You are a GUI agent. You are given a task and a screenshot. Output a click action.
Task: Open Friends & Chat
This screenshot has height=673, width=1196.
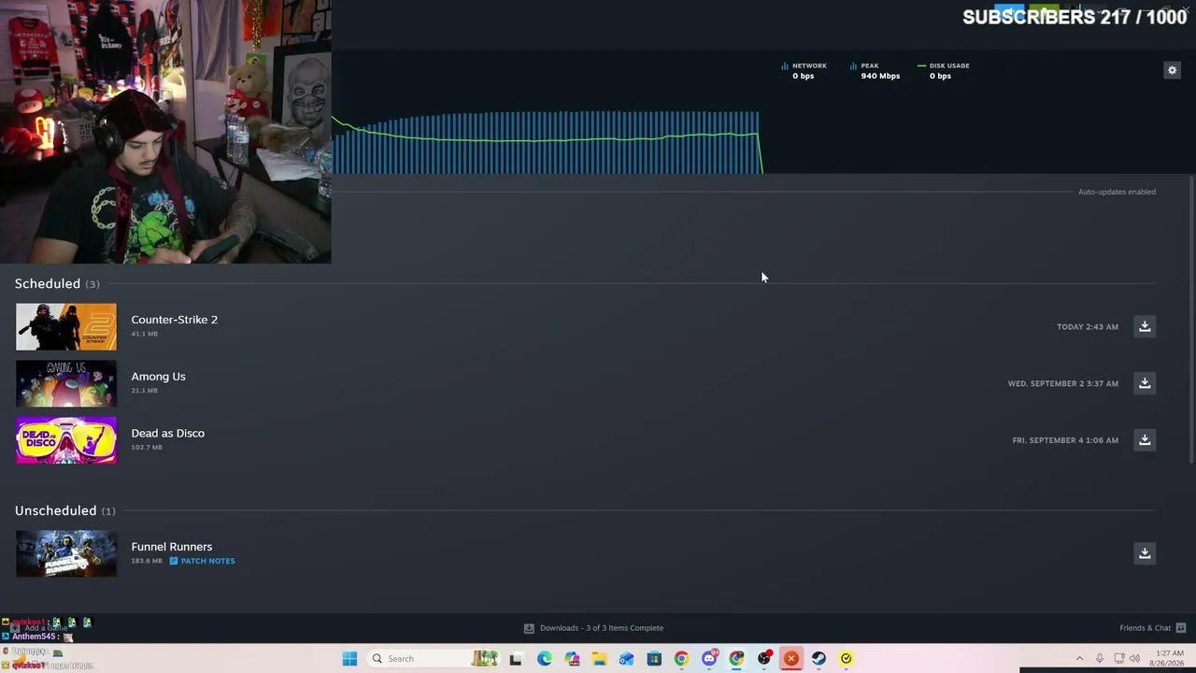(1152, 628)
